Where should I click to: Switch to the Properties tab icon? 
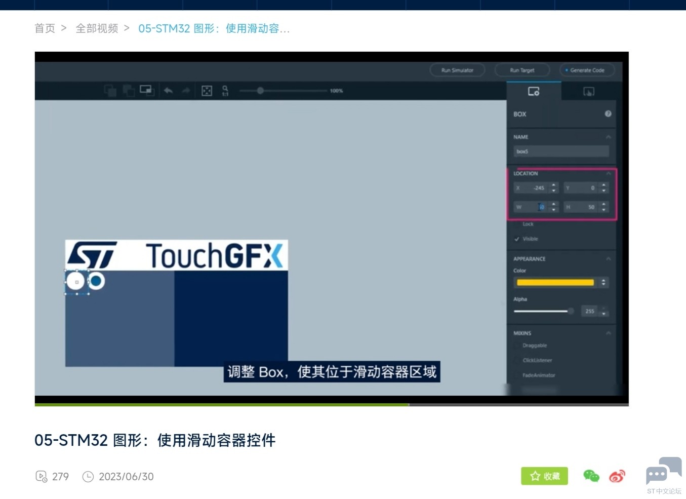pyautogui.click(x=534, y=91)
